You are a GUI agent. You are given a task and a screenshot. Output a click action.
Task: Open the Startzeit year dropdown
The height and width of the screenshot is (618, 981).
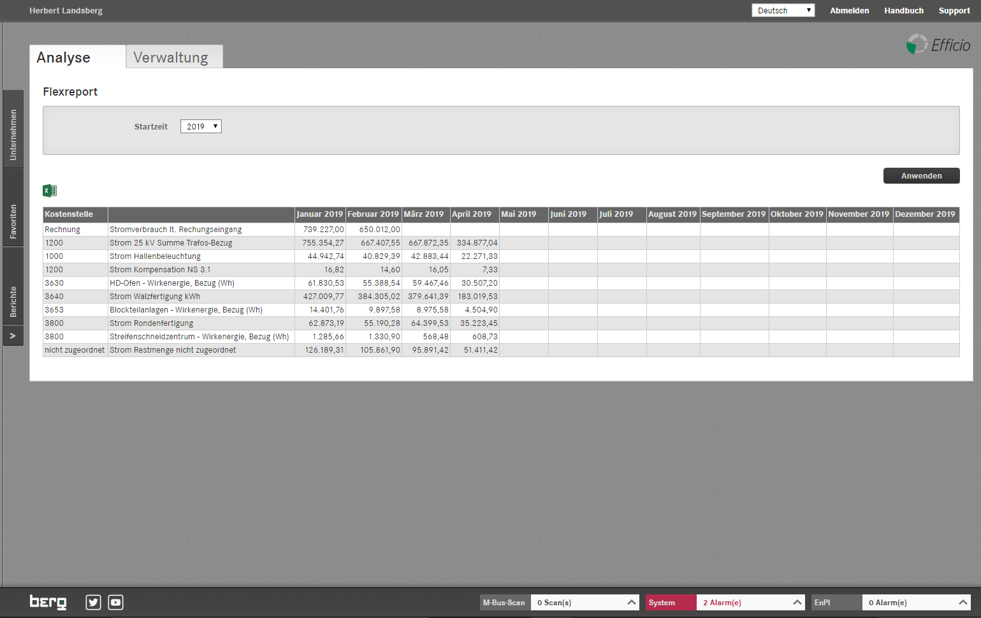[x=201, y=126]
